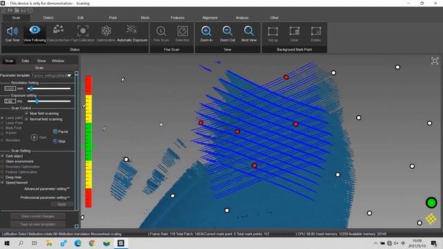Image resolution: width=443 pixels, height=249 pixels.
Task: Click Save as new templates button
Action: (x=38, y=224)
